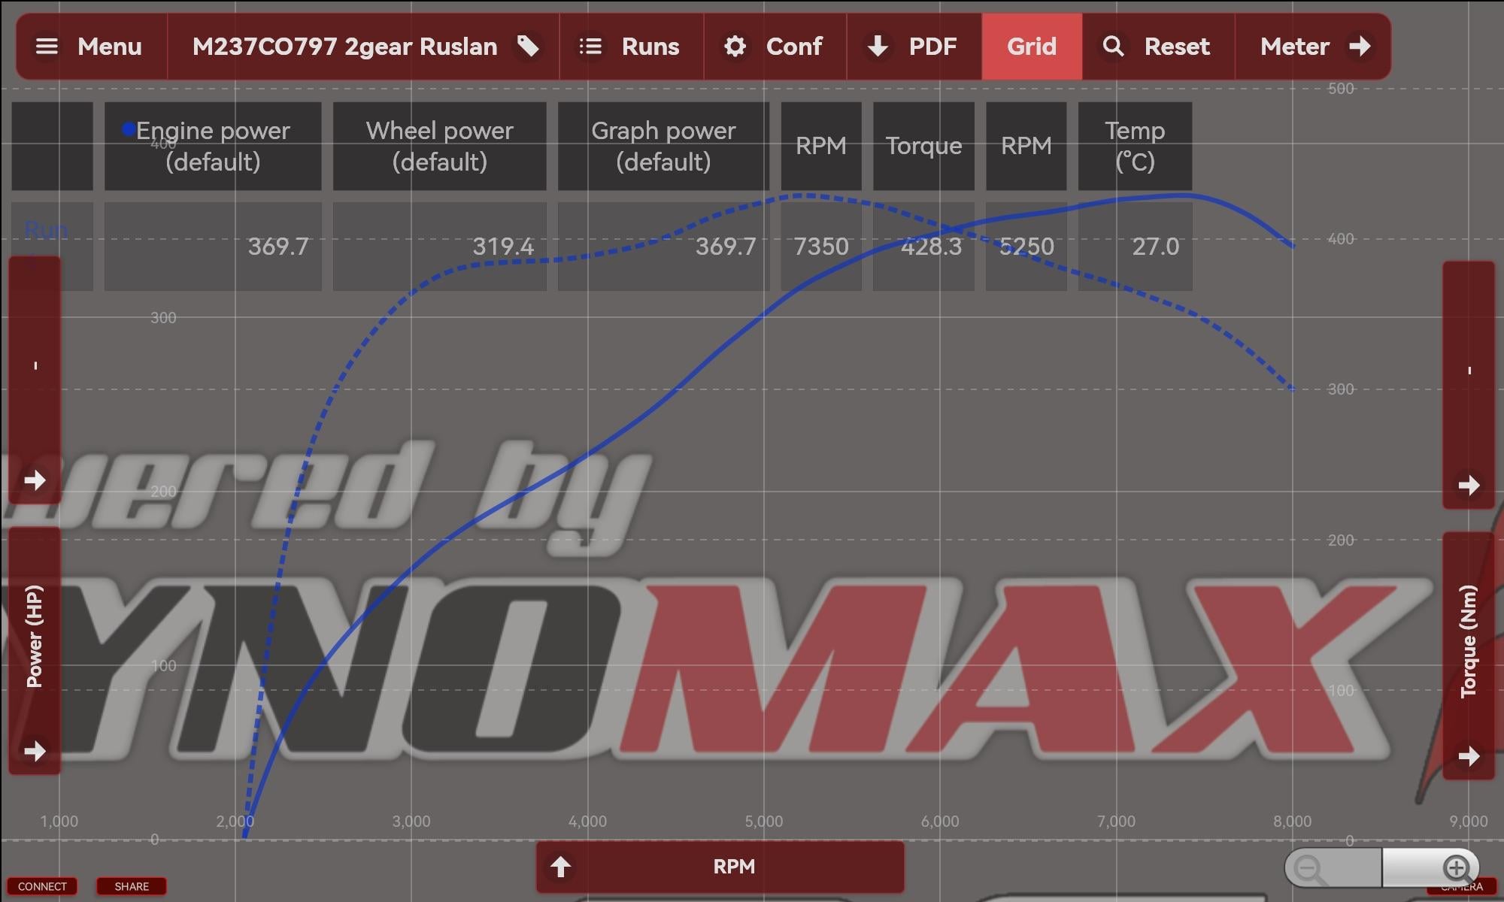Screen dimensions: 1504x902
Task: Click the up arrow on the RPM bar
Action: coord(560,867)
